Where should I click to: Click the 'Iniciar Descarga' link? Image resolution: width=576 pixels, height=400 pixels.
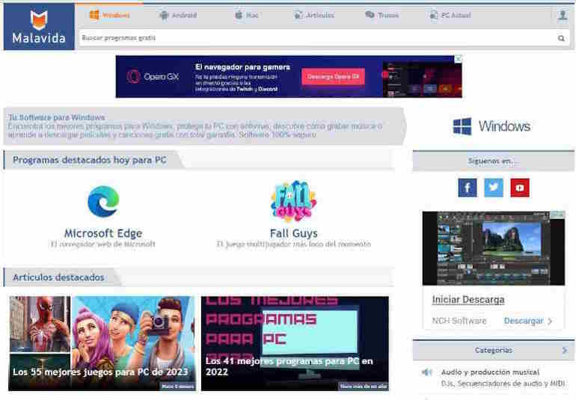click(468, 300)
